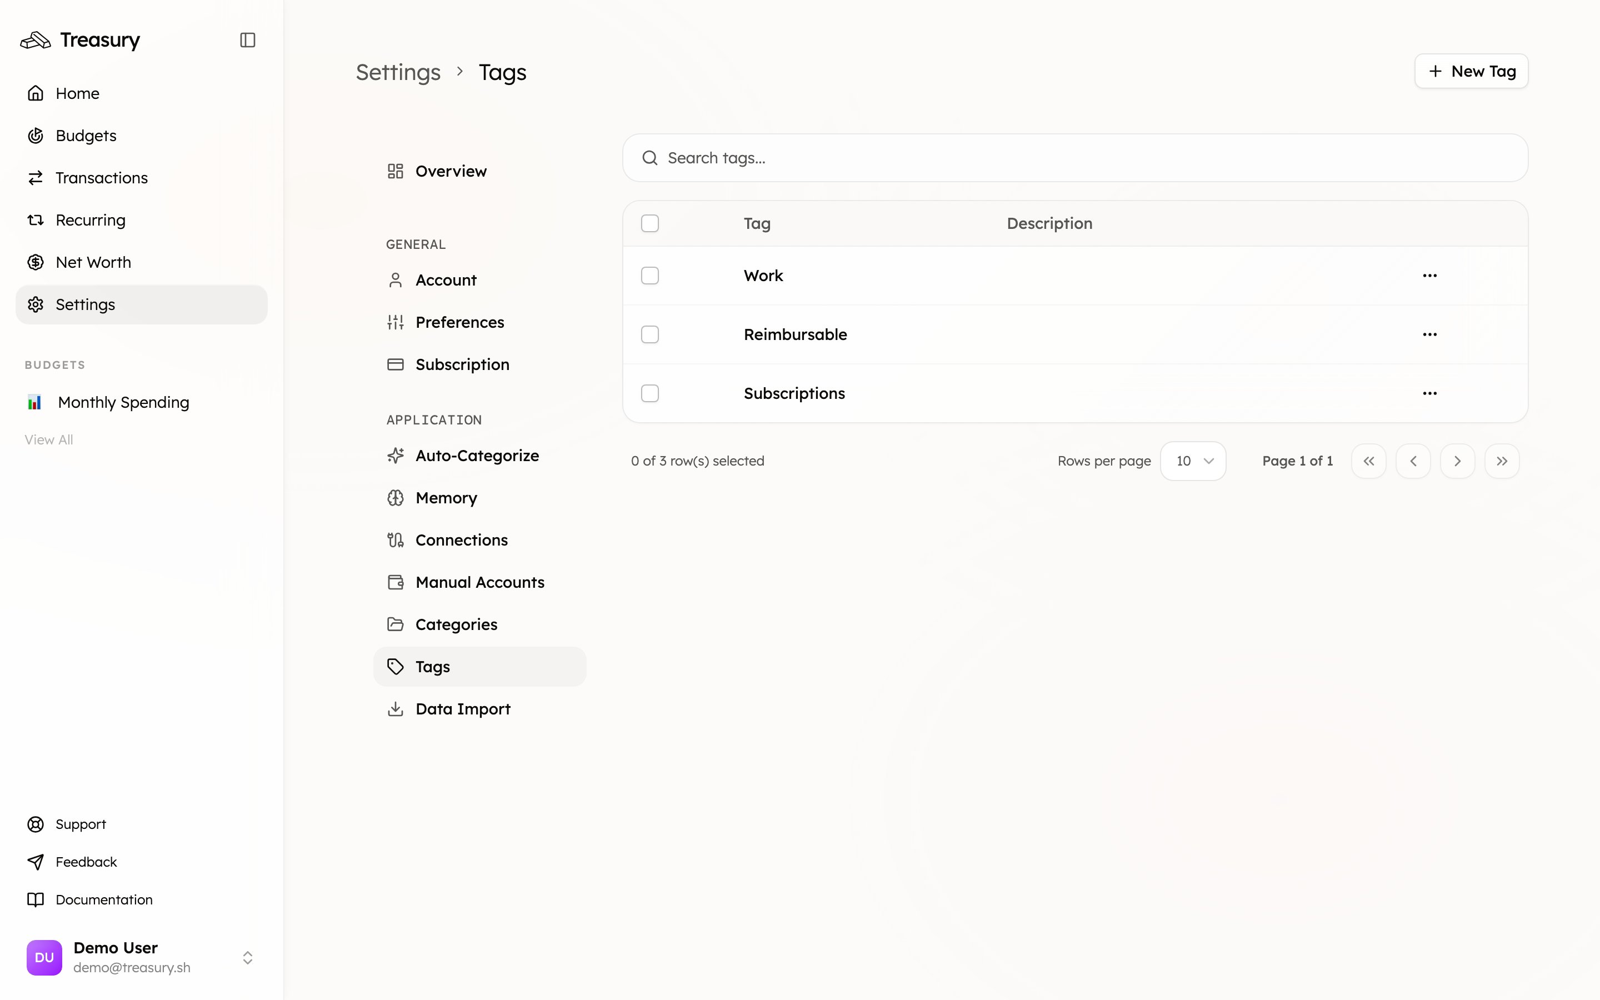Click the Preferences sliders icon
The image size is (1600, 1000).
pyautogui.click(x=396, y=322)
